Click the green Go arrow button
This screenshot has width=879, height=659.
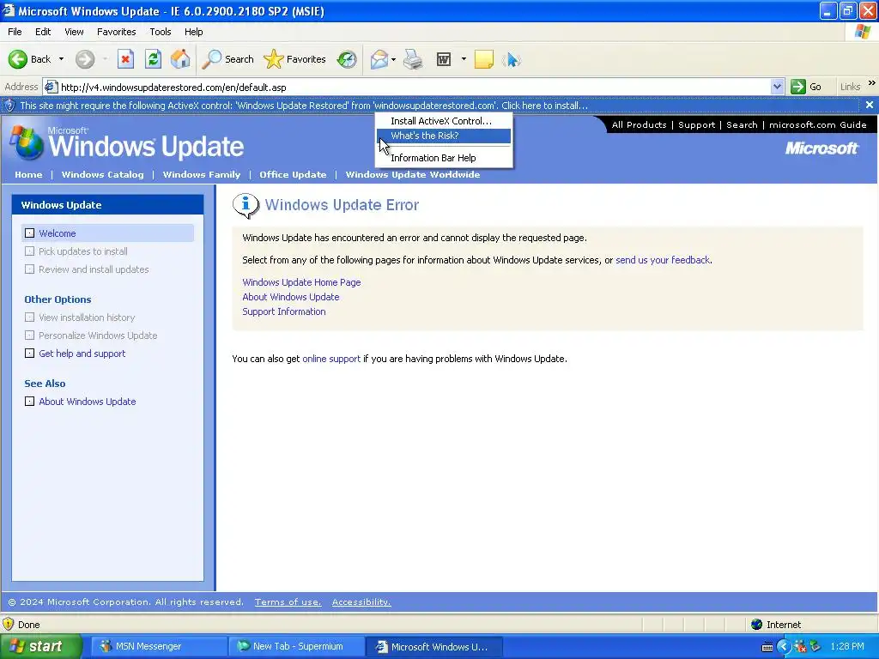coord(797,87)
